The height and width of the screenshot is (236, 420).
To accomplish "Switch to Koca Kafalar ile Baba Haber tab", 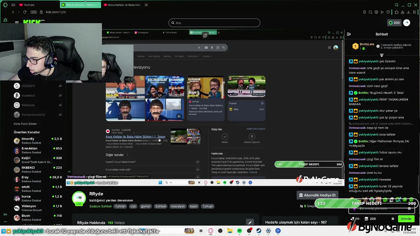I will pyautogui.click(x=122, y=5).
